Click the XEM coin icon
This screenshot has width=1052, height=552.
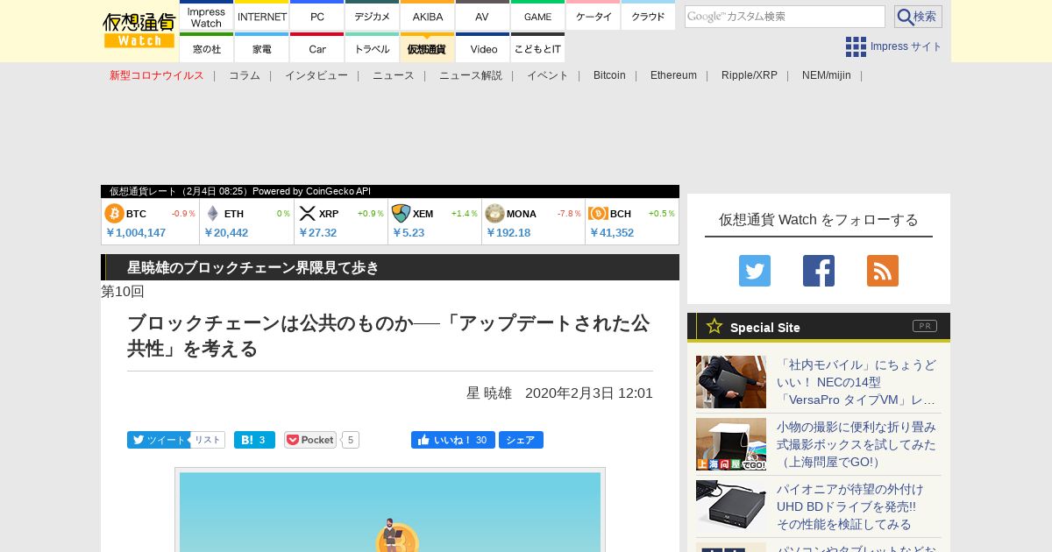(401, 214)
